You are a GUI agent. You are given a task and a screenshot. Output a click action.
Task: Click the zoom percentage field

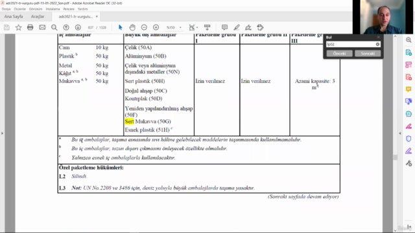pyautogui.click(x=171, y=27)
